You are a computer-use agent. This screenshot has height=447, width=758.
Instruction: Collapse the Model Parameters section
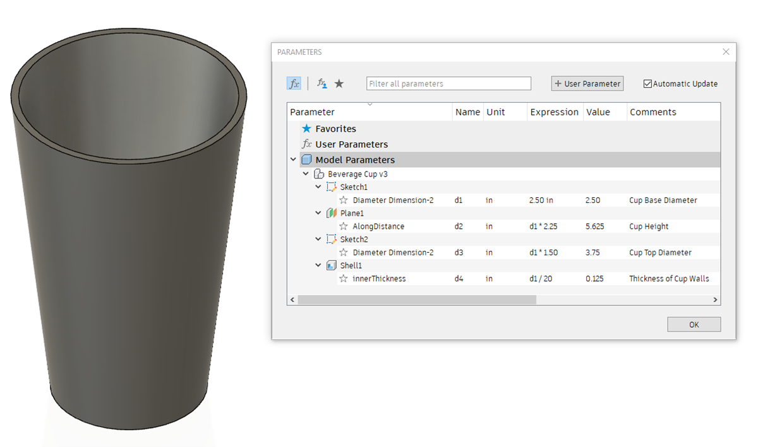tap(293, 160)
